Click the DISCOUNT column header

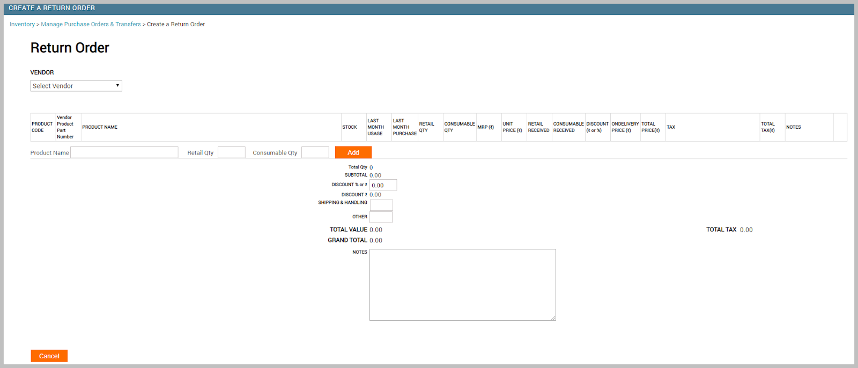(597, 127)
